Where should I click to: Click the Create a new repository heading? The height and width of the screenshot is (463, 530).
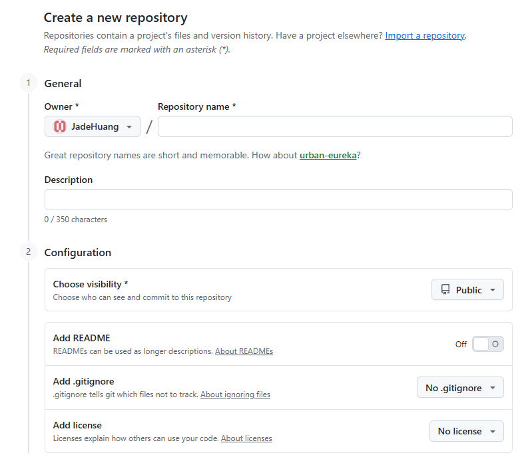point(116,18)
